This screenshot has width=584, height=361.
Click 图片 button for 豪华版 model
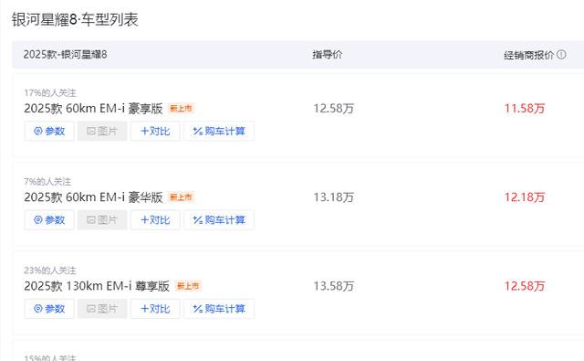pyautogui.click(x=102, y=220)
